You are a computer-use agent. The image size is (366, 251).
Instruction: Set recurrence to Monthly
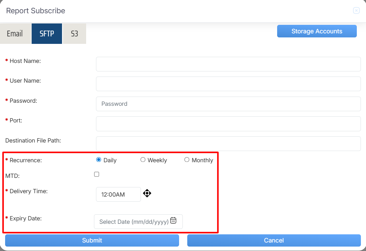[x=187, y=160]
